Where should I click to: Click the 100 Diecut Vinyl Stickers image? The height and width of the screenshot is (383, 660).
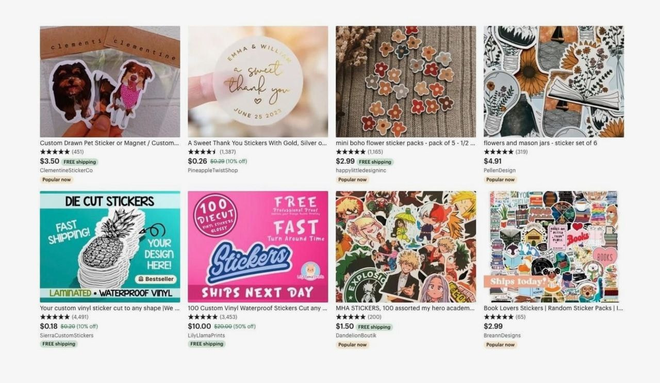tap(258, 247)
